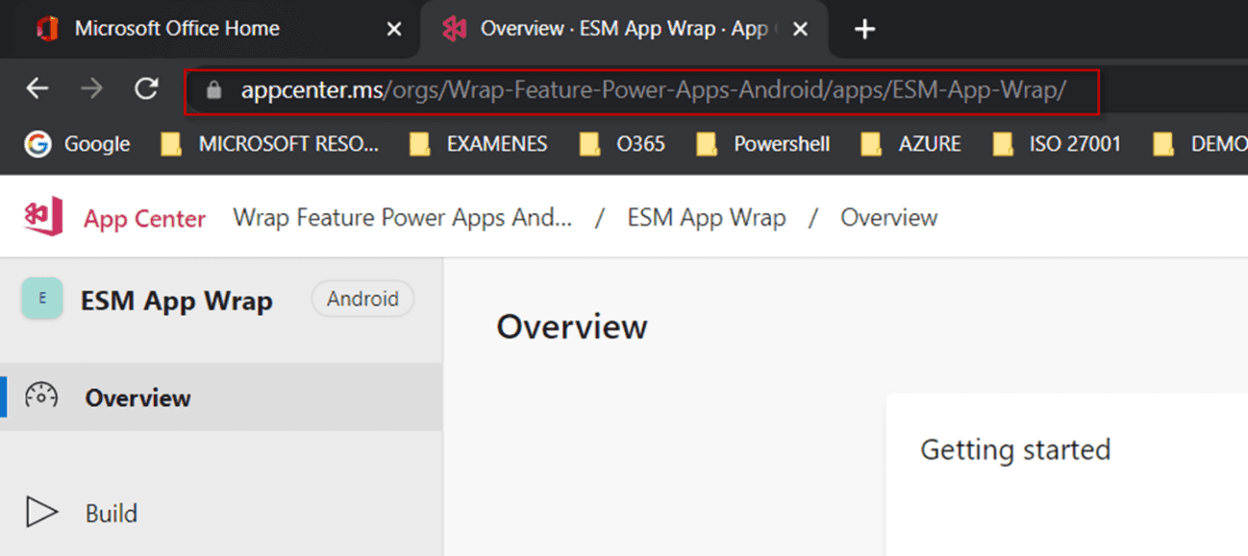This screenshot has width=1248, height=556.
Task: Click the App Center favicon on tab
Action: [455, 29]
